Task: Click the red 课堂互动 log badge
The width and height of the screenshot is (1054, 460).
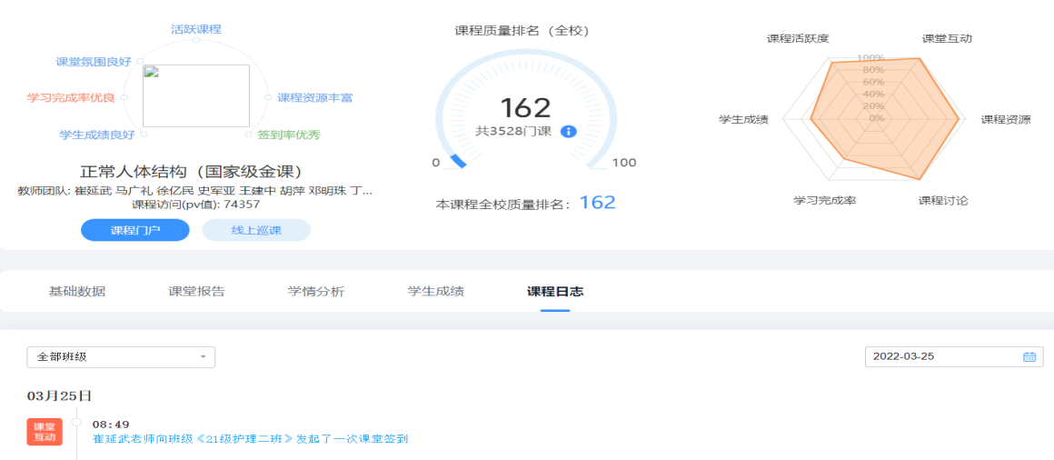Action: tap(45, 432)
